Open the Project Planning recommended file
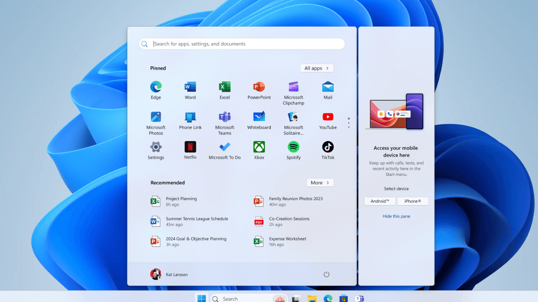Image resolution: width=538 pixels, height=302 pixels. click(181, 201)
